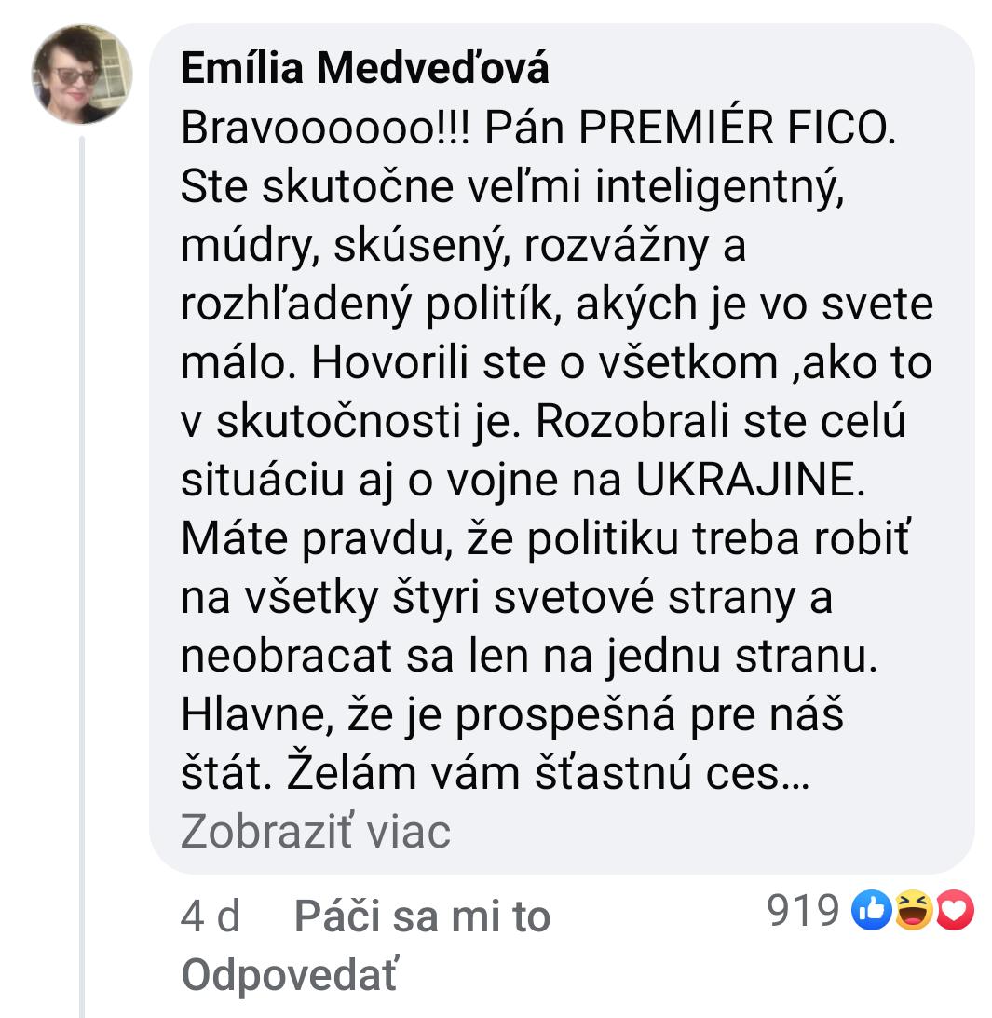
Task: Like the comment via Páči sa mi to
Action: click(422, 917)
